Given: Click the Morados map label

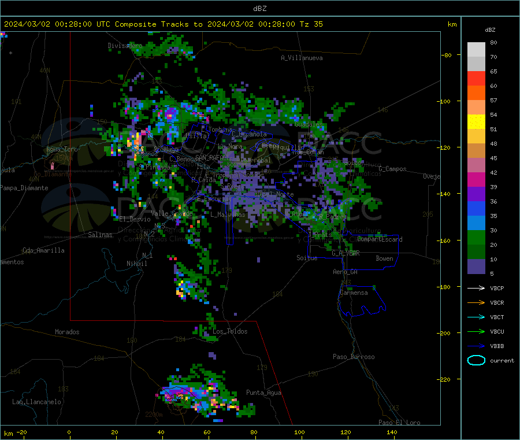Looking at the screenshot, I should click(67, 332).
